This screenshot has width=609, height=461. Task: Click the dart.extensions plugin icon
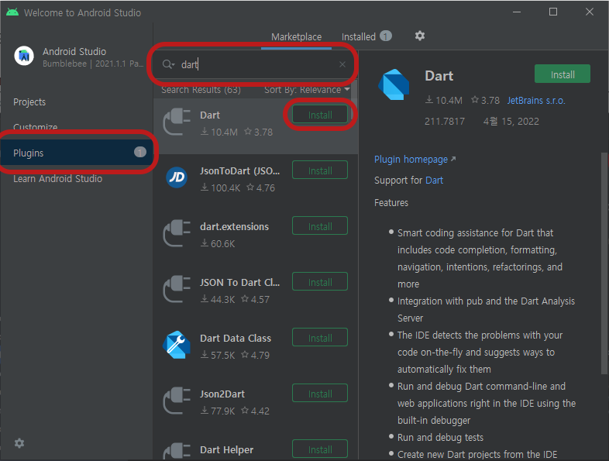(x=177, y=233)
